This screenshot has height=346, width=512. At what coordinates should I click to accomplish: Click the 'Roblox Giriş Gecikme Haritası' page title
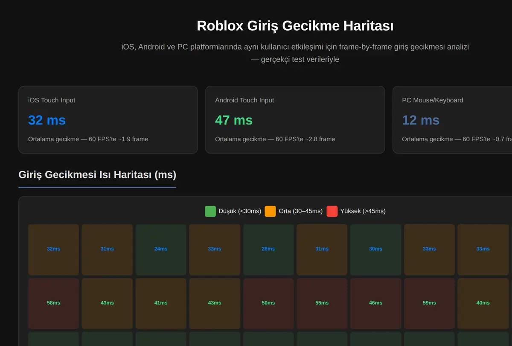click(295, 26)
